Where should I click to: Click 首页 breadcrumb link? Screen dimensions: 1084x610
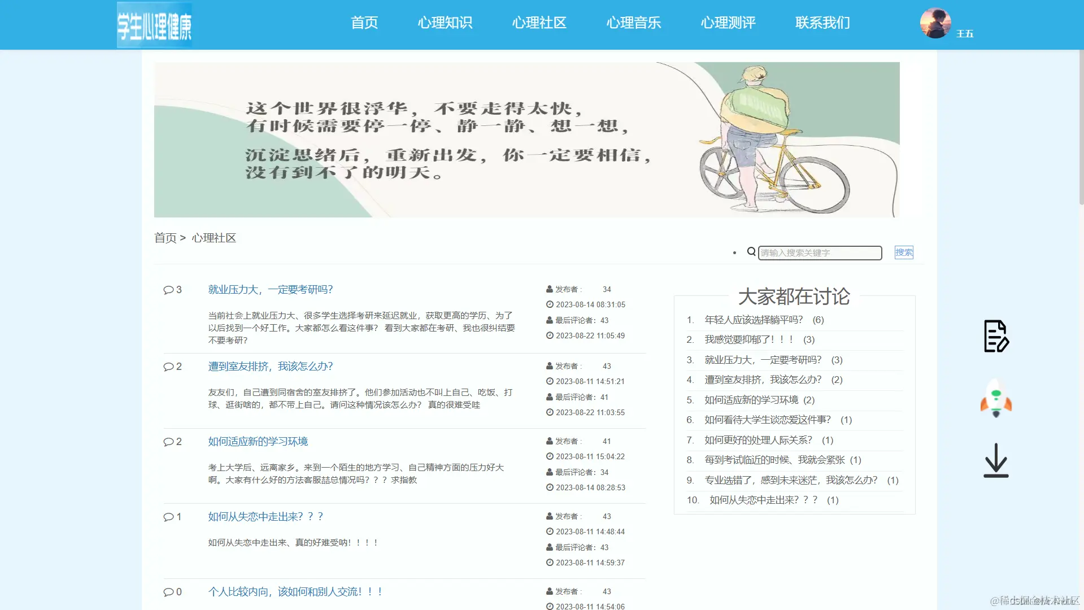pos(166,238)
